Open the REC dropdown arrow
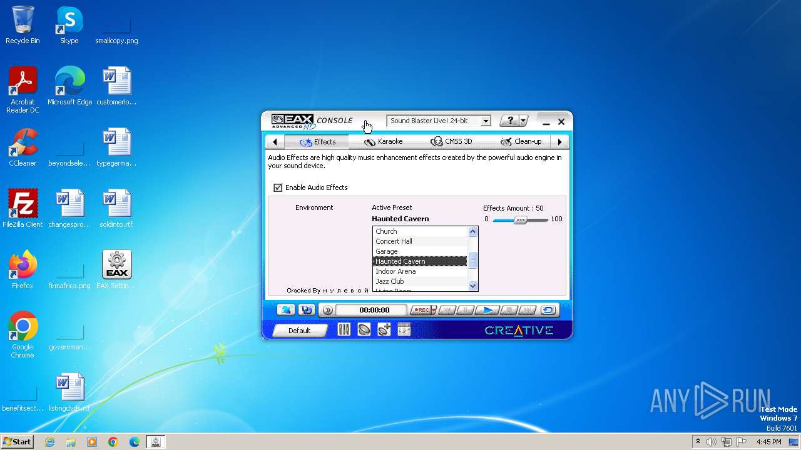Screen dimensions: 801x450 pos(434,310)
